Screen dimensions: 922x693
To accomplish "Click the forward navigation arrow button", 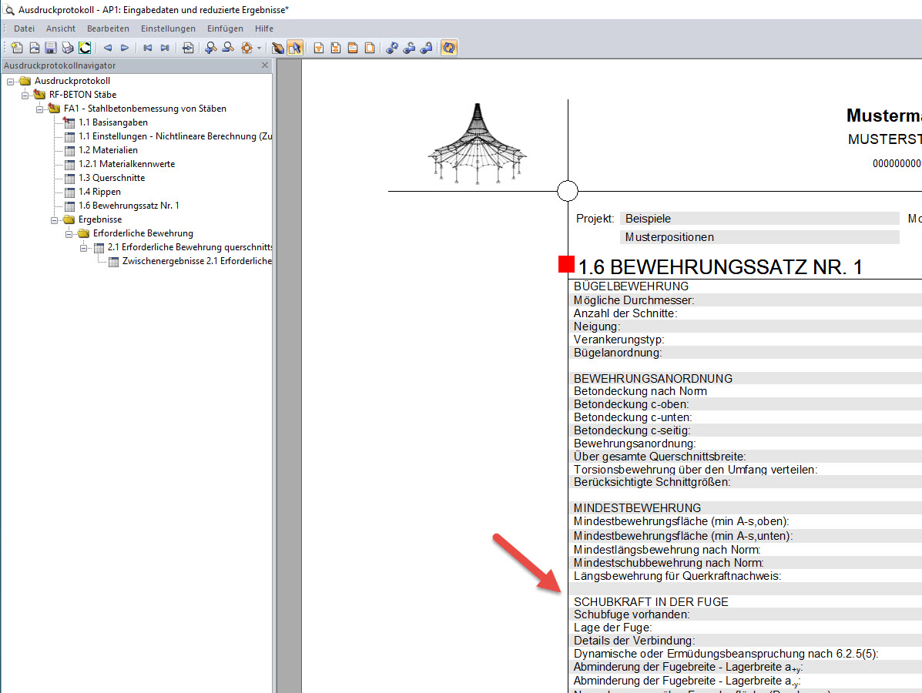I will [x=125, y=47].
